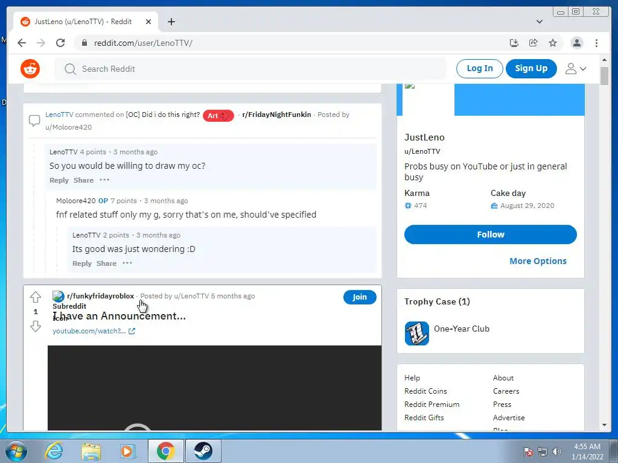The width and height of the screenshot is (618, 463).
Task: Open the Chrome three-dot menu
Action: (596, 43)
